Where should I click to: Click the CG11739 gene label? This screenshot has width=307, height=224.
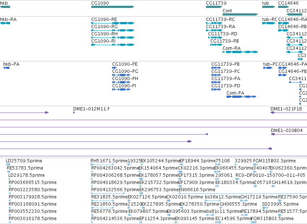click(x=216, y=3)
